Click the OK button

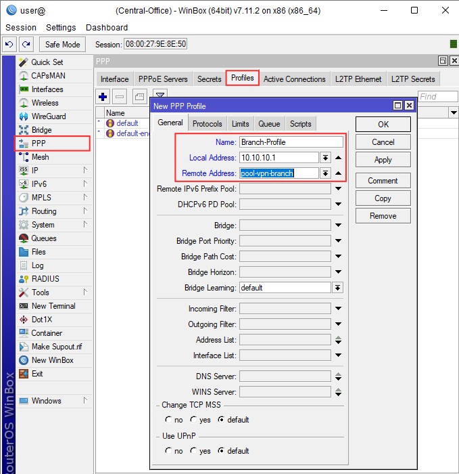point(383,125)
